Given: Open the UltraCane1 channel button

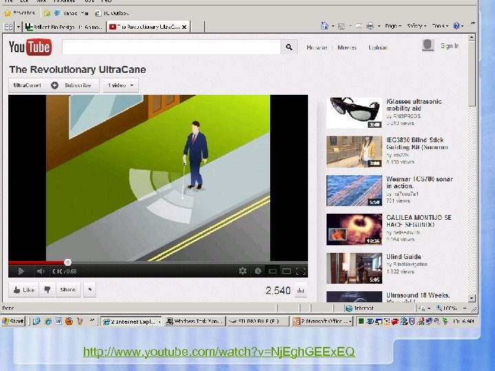Looking at the screenshot, I should click(27, 85).
